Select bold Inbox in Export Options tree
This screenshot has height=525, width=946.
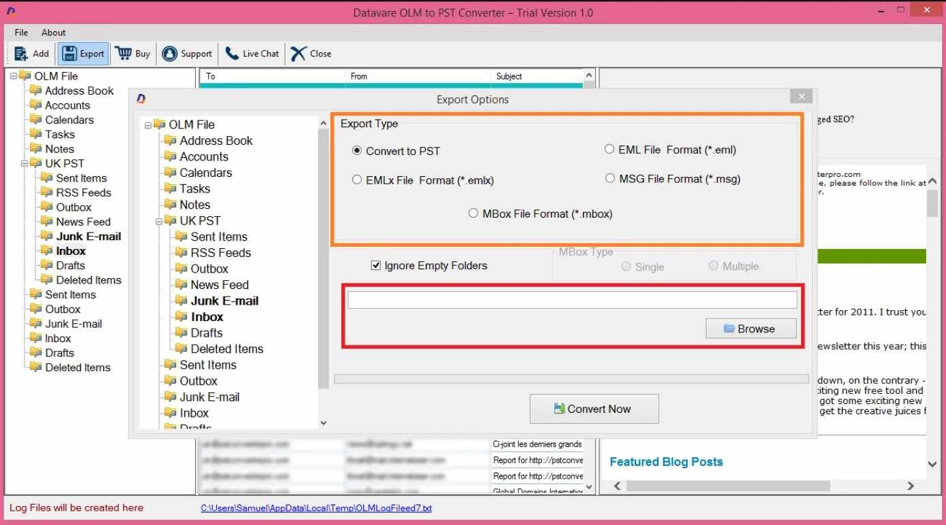click(207, 317)
